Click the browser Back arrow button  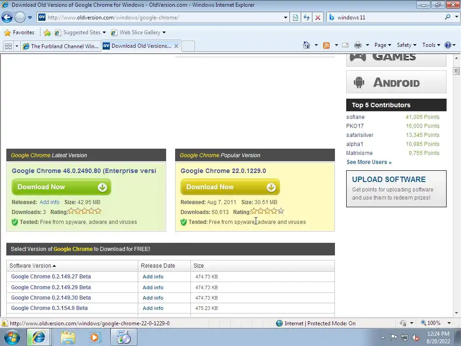tap(7, 18)
